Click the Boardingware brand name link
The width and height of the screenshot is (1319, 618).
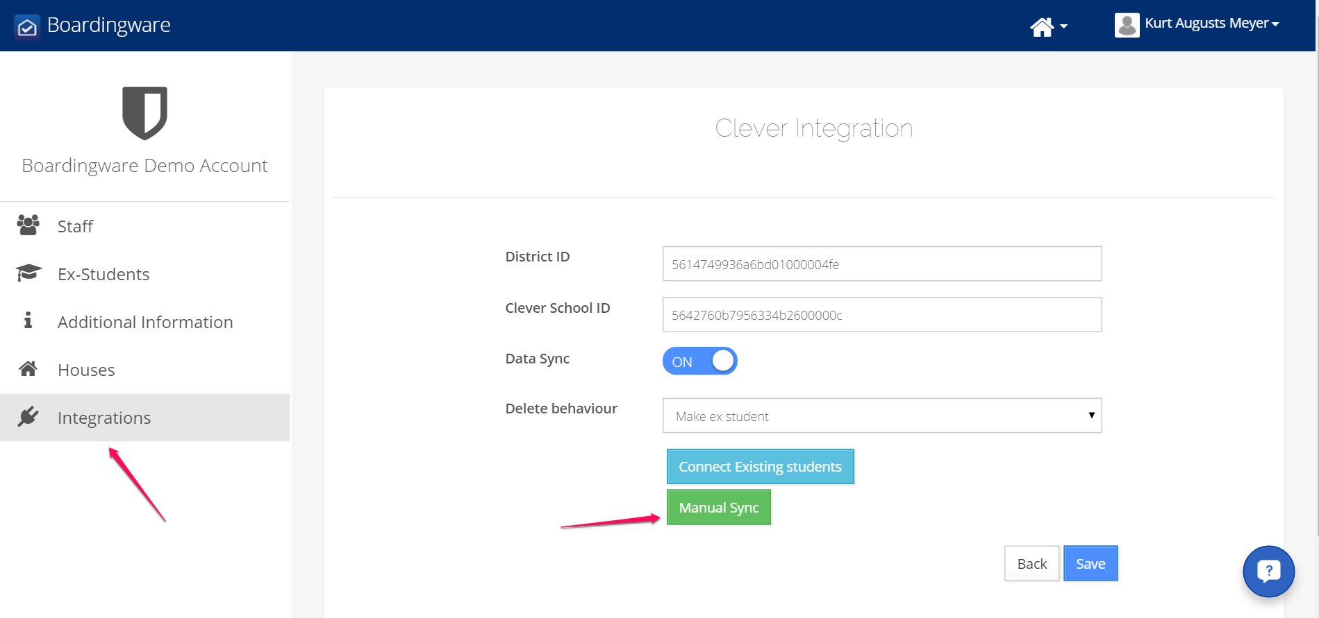point(109,25)
